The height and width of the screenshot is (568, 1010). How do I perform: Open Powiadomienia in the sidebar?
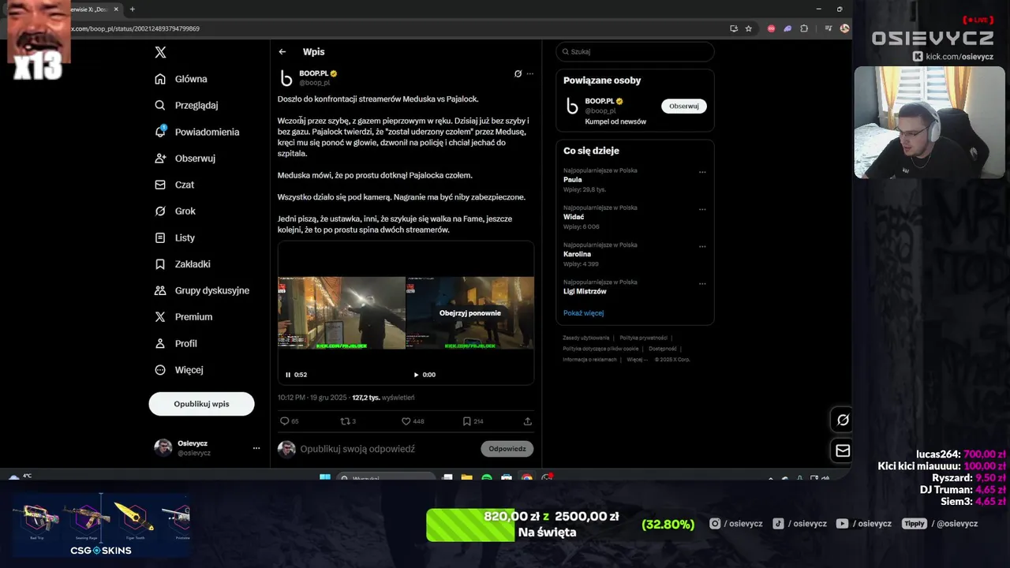pyautogui.click(x=196, y=132)
